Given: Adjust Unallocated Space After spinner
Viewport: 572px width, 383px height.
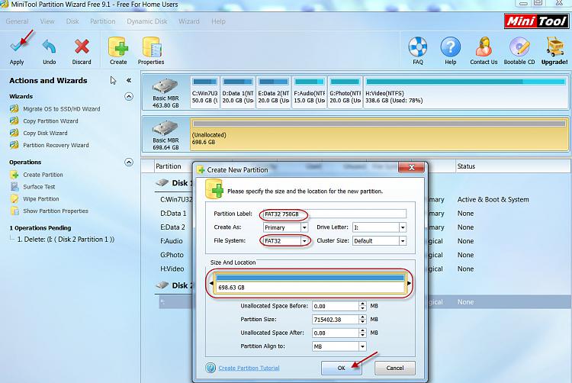Looking at the screenshot, I should click(x=362, y=333).
